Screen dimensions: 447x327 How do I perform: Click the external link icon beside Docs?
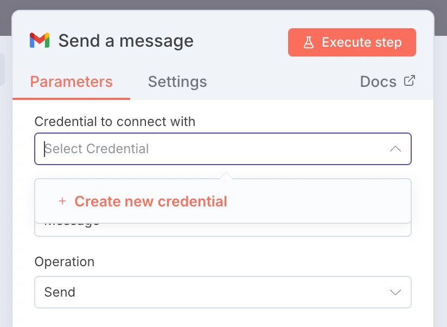coord(410,81)
